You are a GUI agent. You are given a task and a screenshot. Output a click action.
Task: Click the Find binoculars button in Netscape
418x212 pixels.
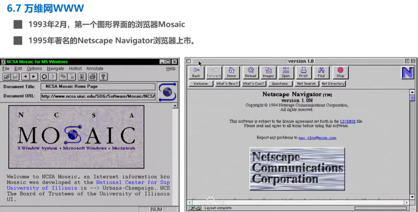321,73
